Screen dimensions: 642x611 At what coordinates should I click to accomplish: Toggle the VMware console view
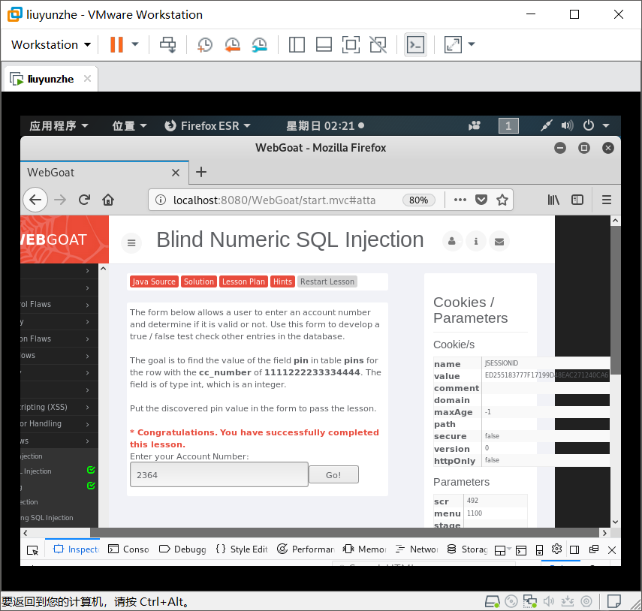(x=415, y=44)
